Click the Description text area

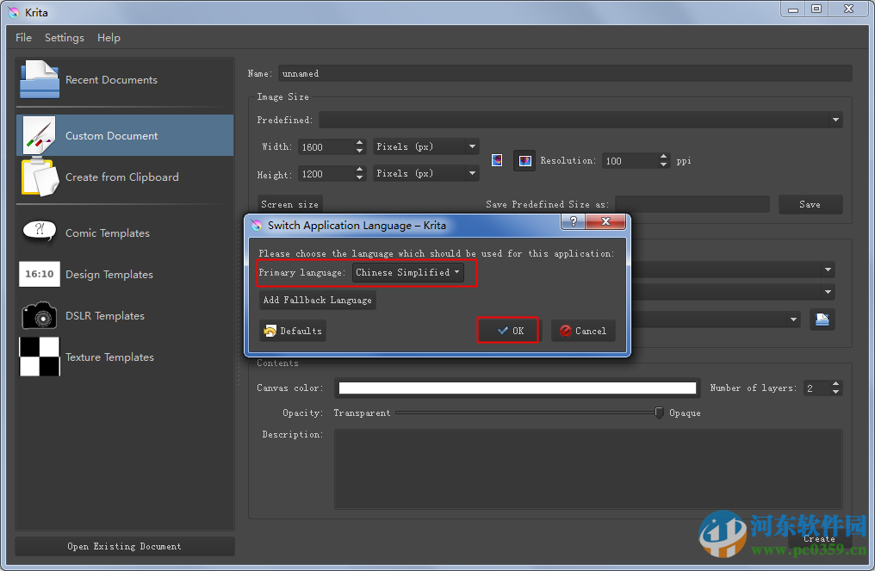pyautogui.click(x=588, y=469)
